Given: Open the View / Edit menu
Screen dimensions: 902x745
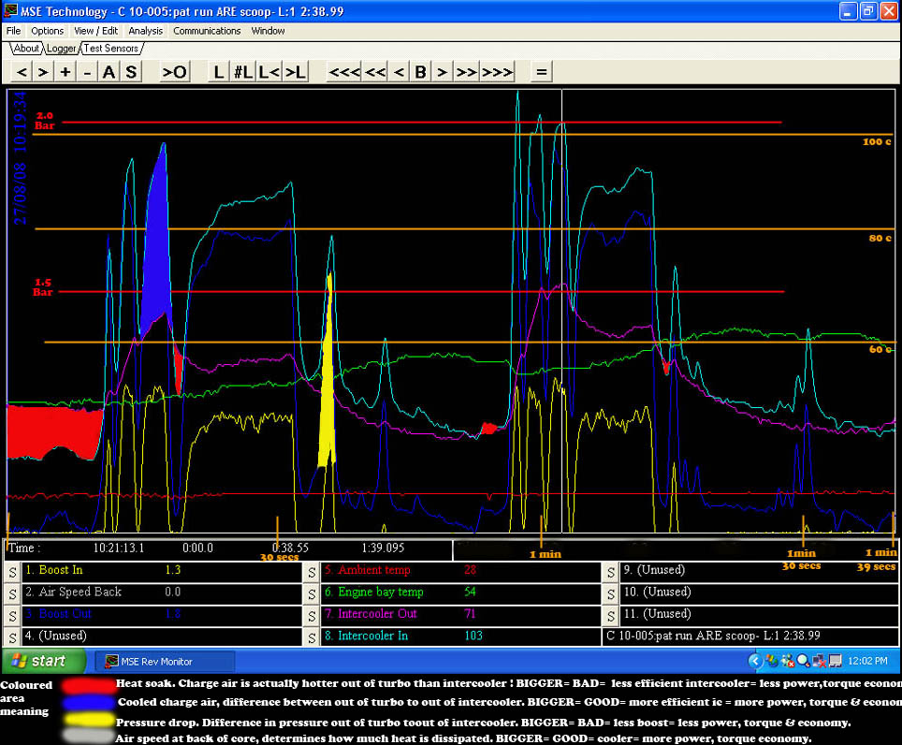Looking at the screenshot, I should point(96,31).
